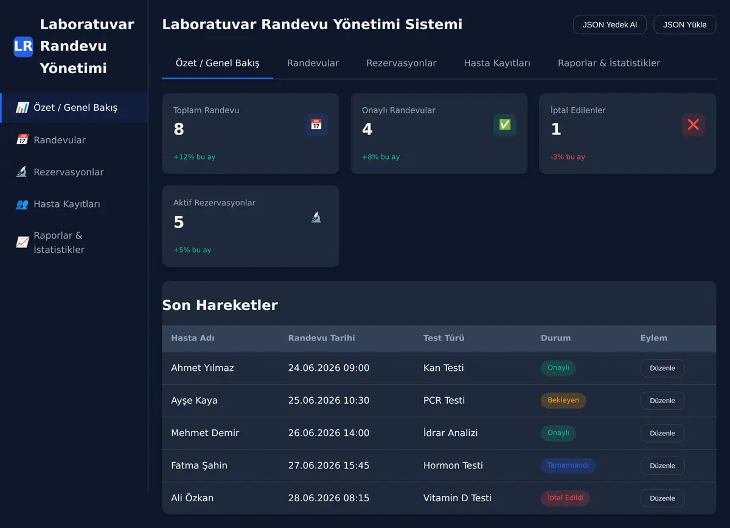Click the Randevu Tarihi column header
This screenshot has width=730, height=528.
click(x=322, y=338)
